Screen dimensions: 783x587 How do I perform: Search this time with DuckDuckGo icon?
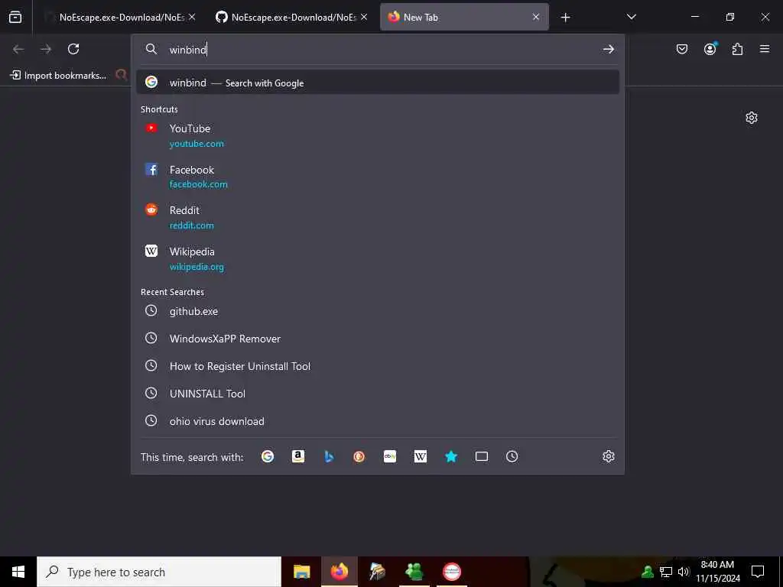[x=359, y=457]
